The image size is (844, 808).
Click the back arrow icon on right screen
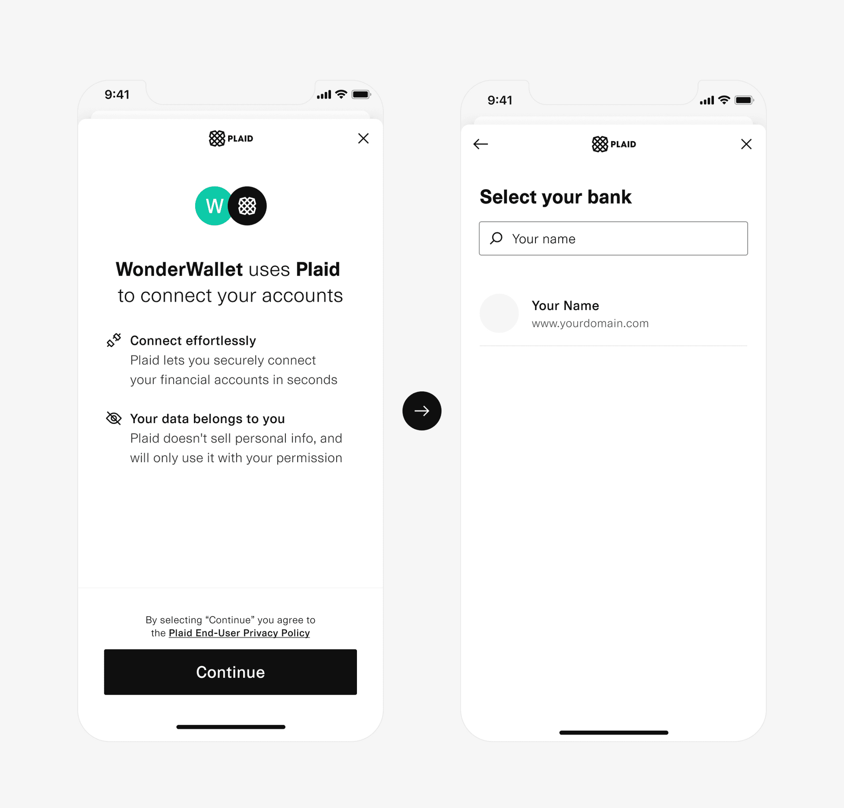[481, 143]
